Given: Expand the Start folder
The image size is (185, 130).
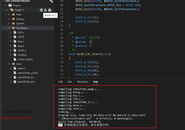Looking at the screenshot, I should pyautogui.click(x=9, y=14).
